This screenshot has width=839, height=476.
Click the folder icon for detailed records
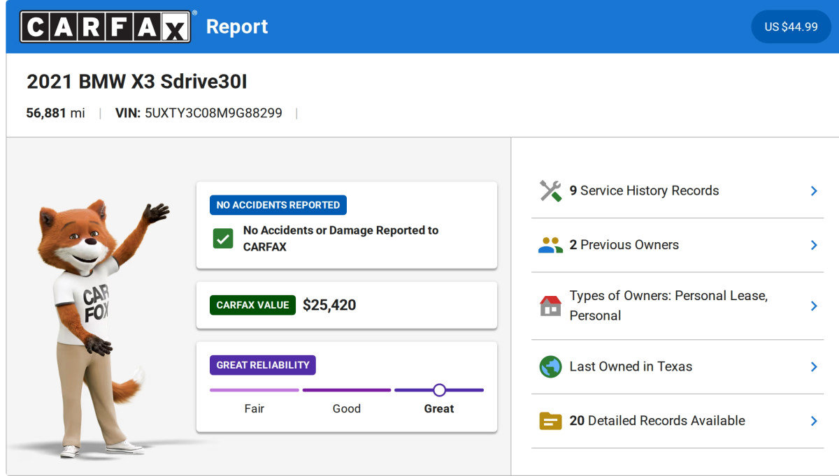551,421
